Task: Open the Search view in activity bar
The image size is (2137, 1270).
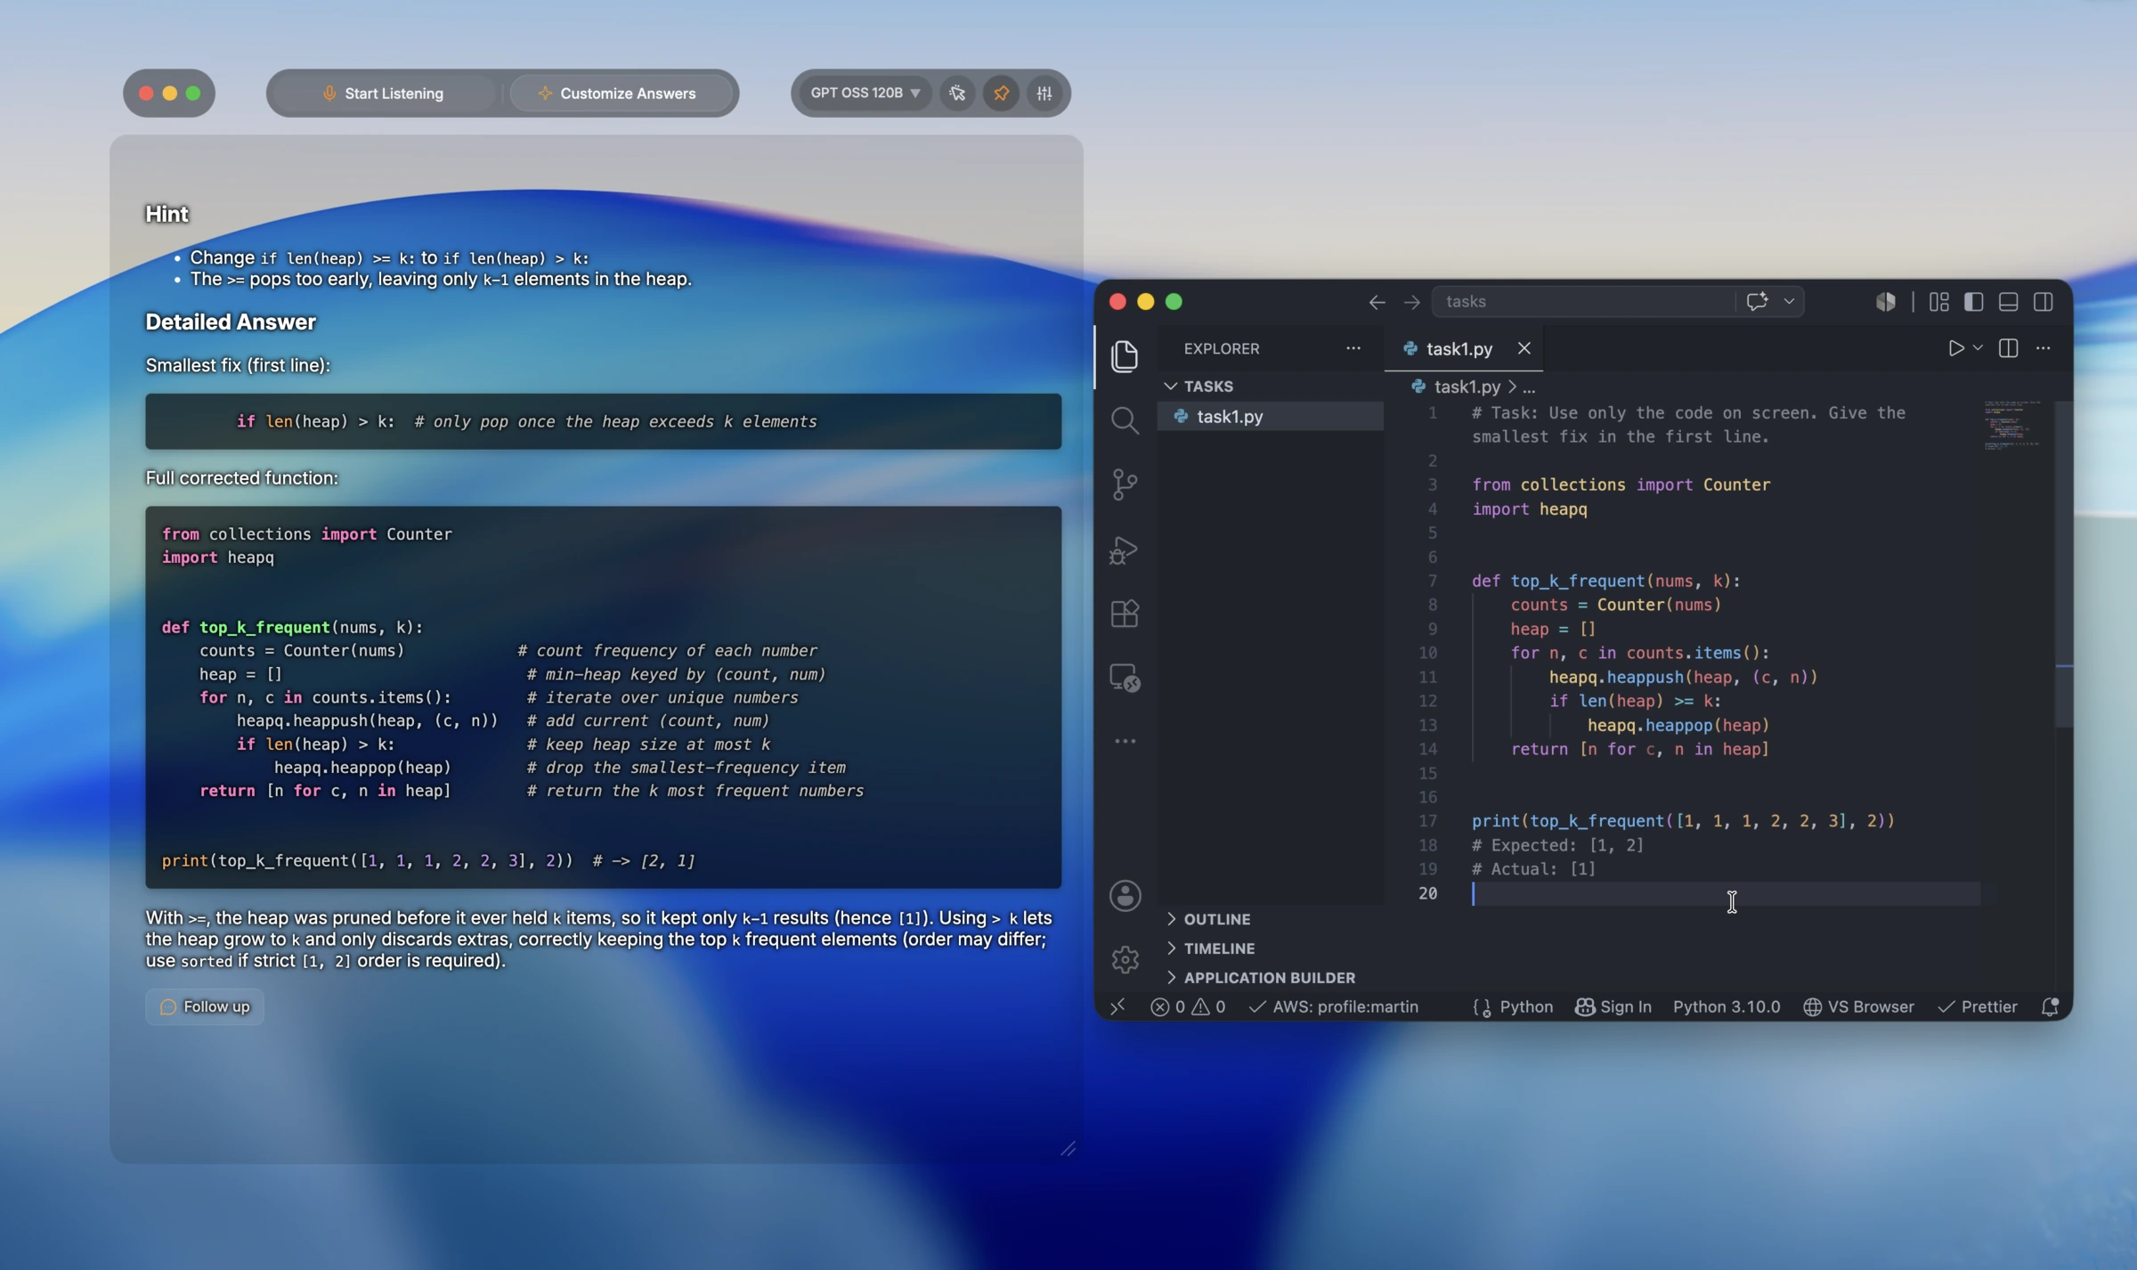Action: click(x=1125, y=420)
